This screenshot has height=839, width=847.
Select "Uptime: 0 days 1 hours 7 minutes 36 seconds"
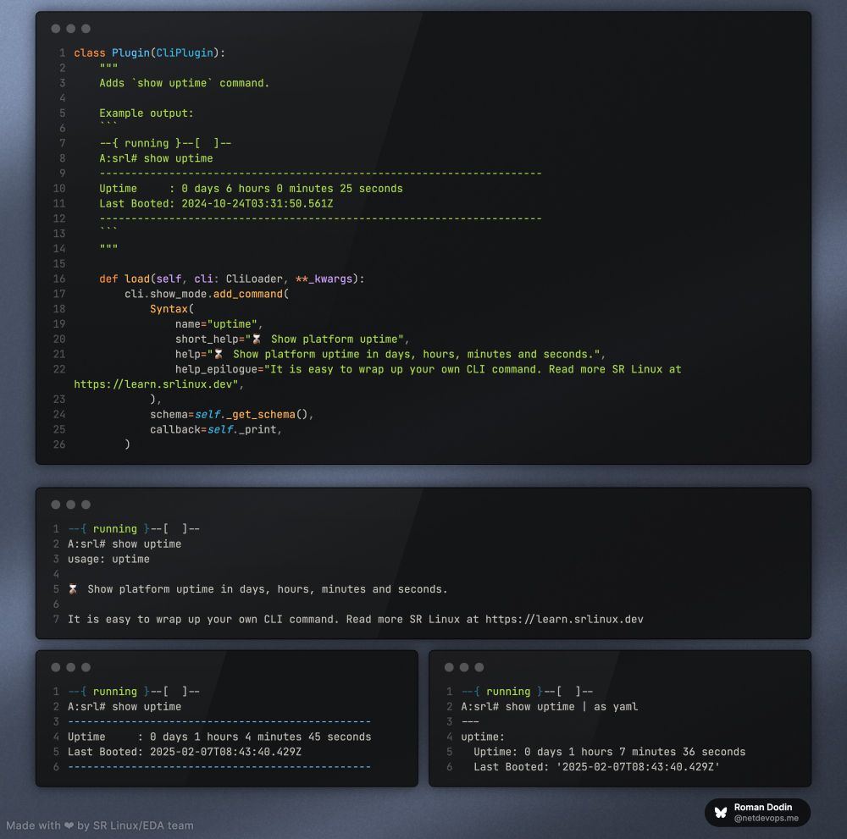pos(609,752)
